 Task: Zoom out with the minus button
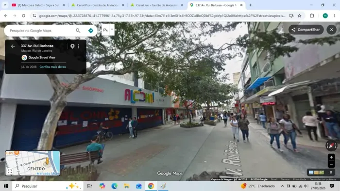[x=331, y=164]
